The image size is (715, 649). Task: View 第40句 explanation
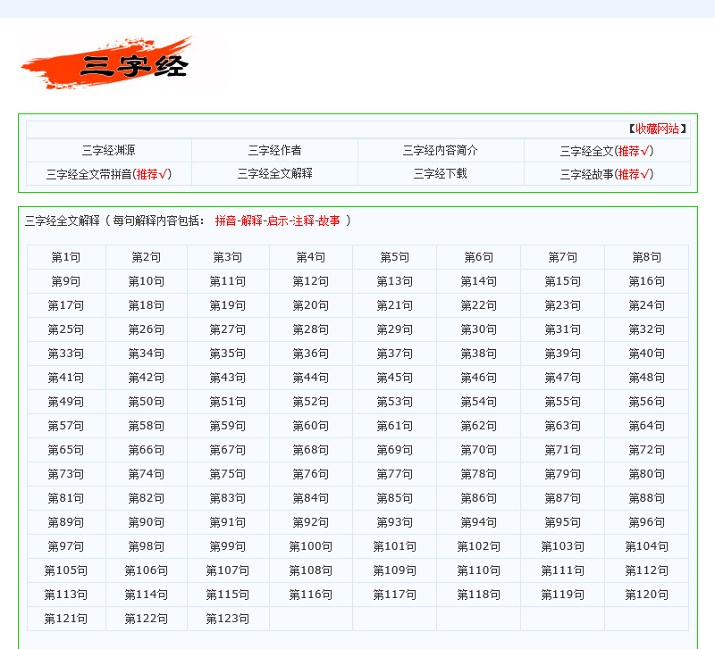pyautogui.click(x=646, y=354)
